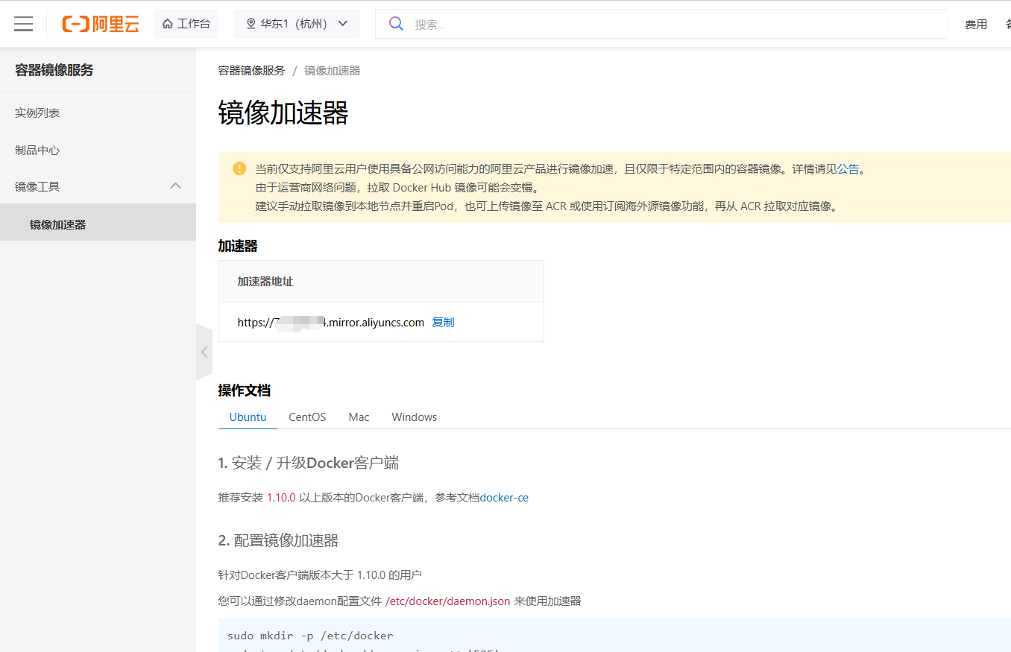
Task: Select 实例列表 in the sidebar
Action: [x=37, y=113]
